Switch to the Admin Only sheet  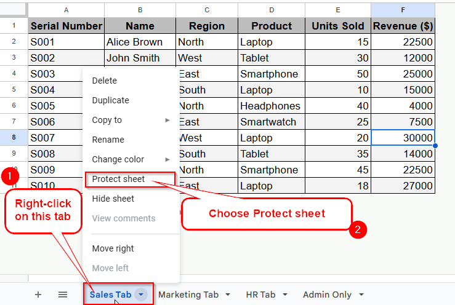[328, 295]
